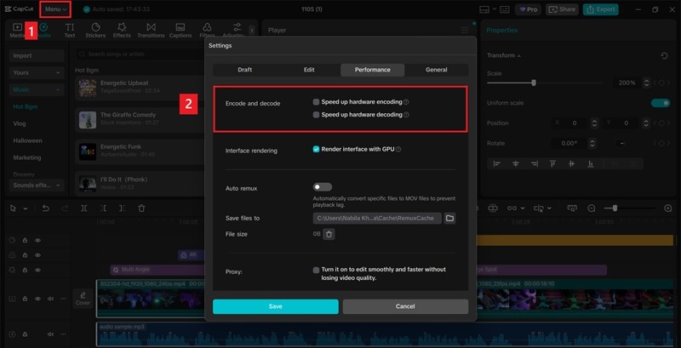This screenshot has height=348, width=681.
Task: Click the Scale keyframe diamond
Action: [661, 83]
